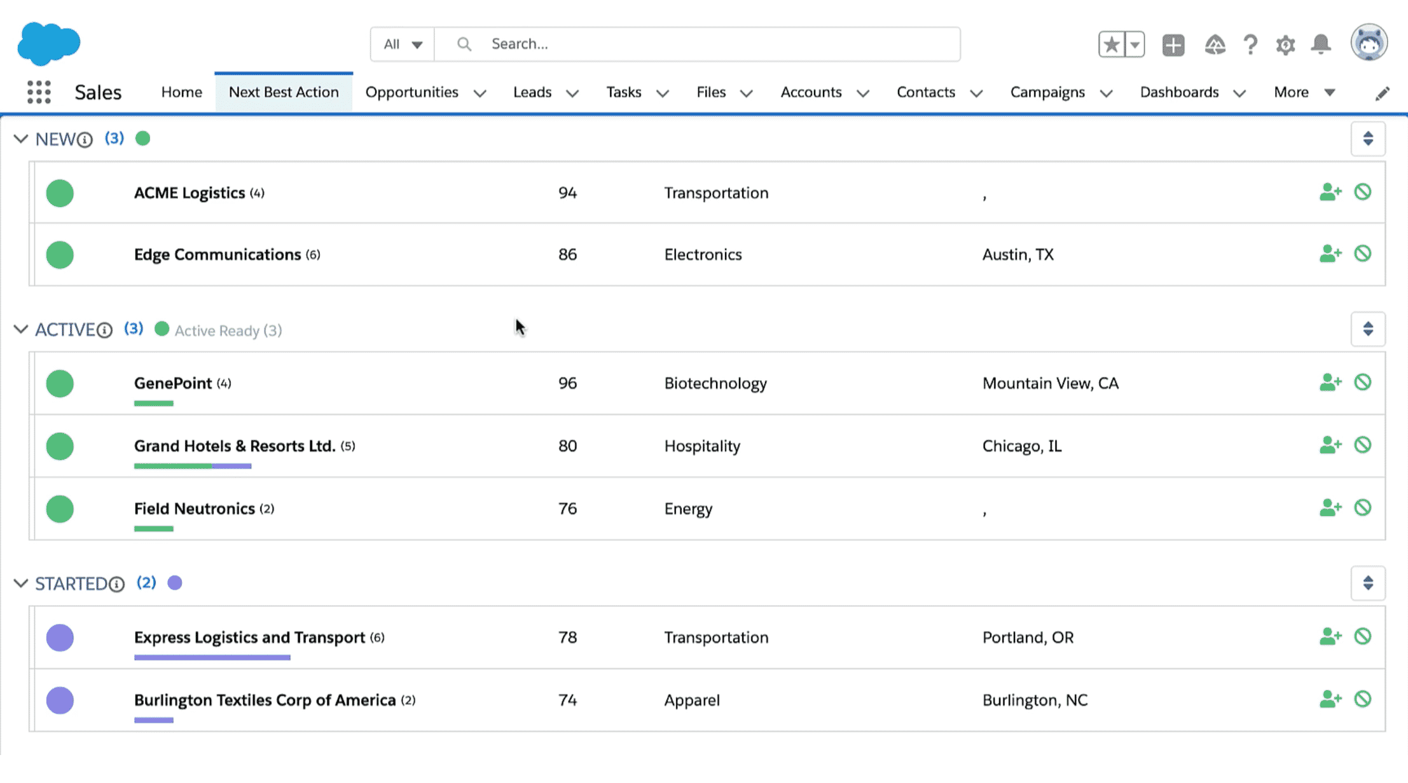The height and width of the screenshot is (783, 1408).
Task: Open Express Logistics and Transport link
Action: [x=249, y=637]
